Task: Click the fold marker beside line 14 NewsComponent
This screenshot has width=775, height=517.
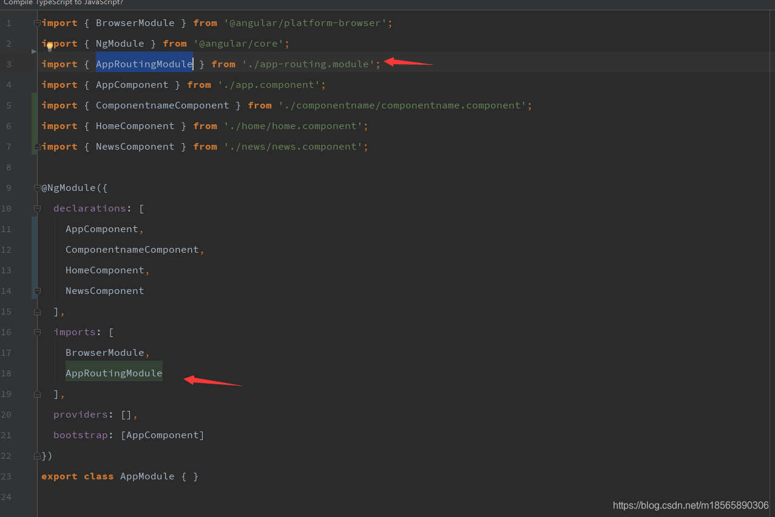Action: (38, 291)
